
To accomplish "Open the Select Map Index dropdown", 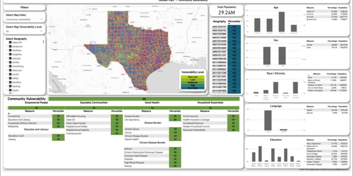I will (x=24, y=19).
